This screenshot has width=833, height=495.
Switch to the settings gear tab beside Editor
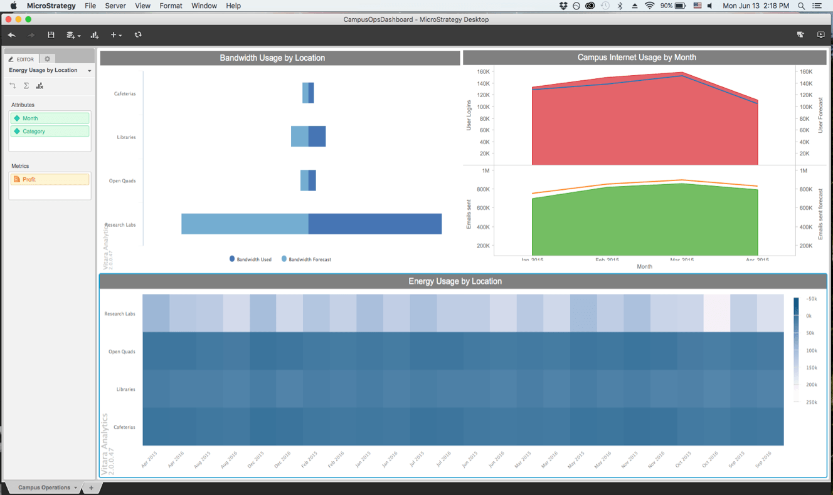(x=47, y=59)
